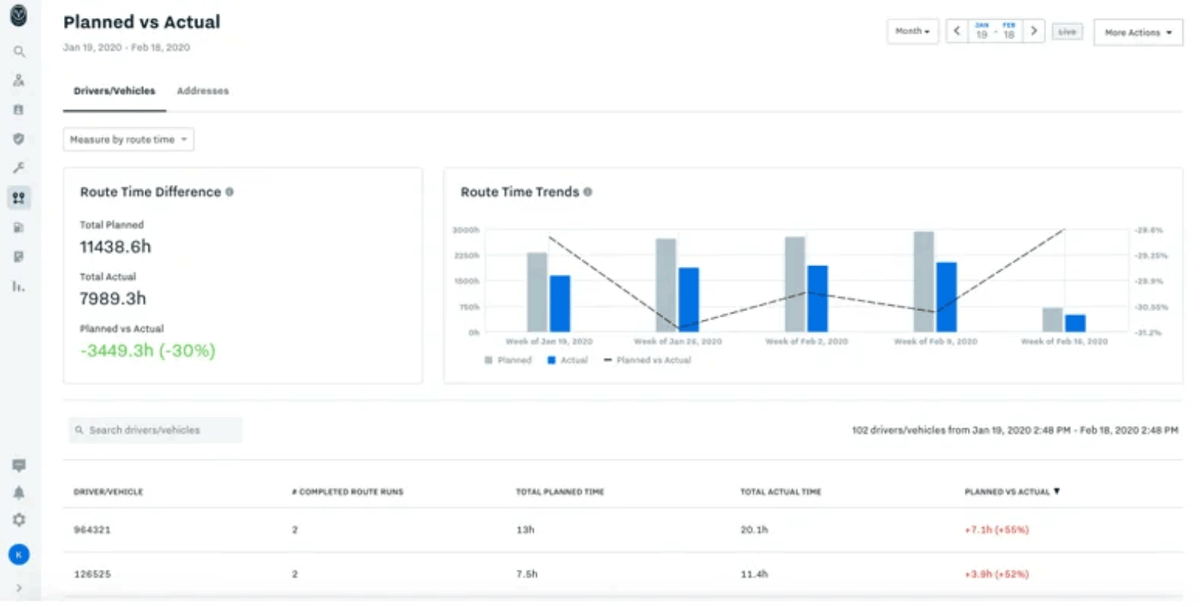Toggle the Live mode button
This screenshot has height=607, width=1200.
[x=1067, y=32]
